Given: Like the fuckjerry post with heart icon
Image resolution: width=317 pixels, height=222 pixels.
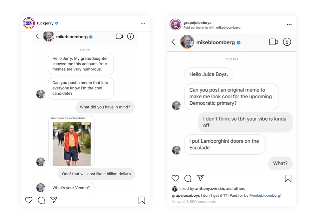Looking at the screenshot, I should [x=29, y=200].
